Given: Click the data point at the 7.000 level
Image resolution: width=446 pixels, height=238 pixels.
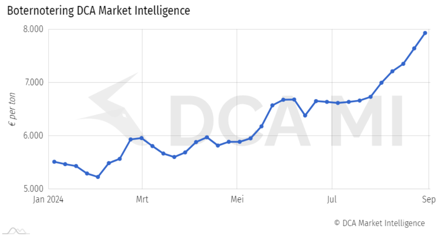Looking at the screenshot, I should pos(381,83).
